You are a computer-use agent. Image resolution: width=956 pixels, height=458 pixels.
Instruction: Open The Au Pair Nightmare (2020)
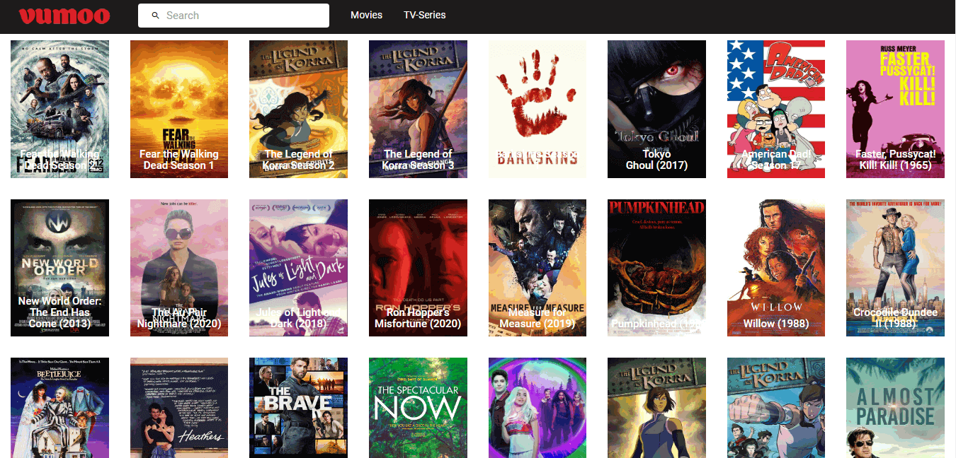[179, 268]
